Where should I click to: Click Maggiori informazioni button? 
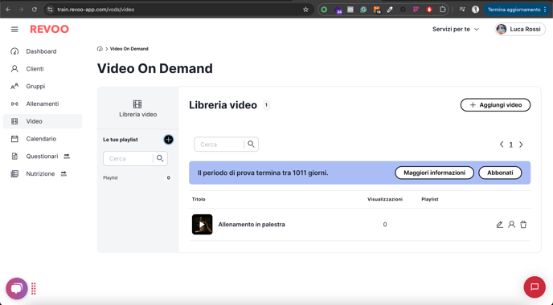434,173
